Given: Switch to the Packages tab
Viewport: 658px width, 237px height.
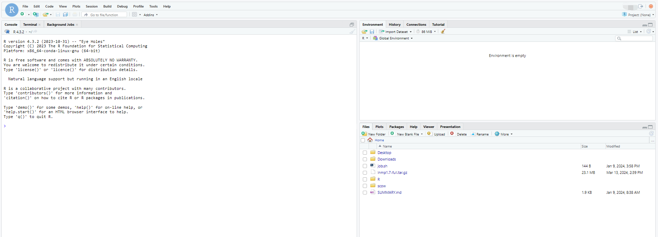Looking at the screenshot, I should 396,127.
